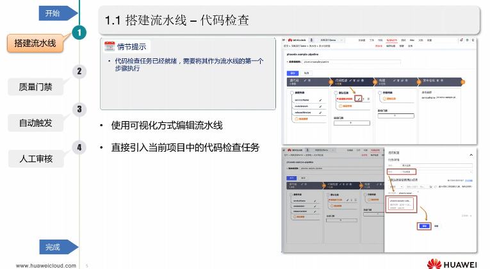Click blue link right of task heading, config panel

point(469,181)
